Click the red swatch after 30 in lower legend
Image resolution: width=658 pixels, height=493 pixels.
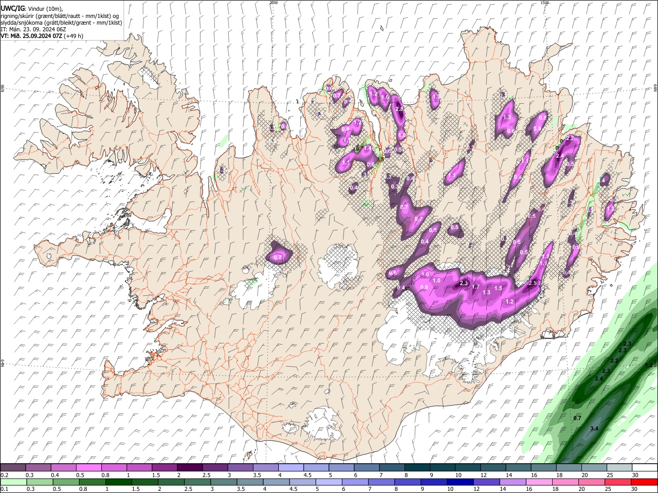[x=644, y=482]
